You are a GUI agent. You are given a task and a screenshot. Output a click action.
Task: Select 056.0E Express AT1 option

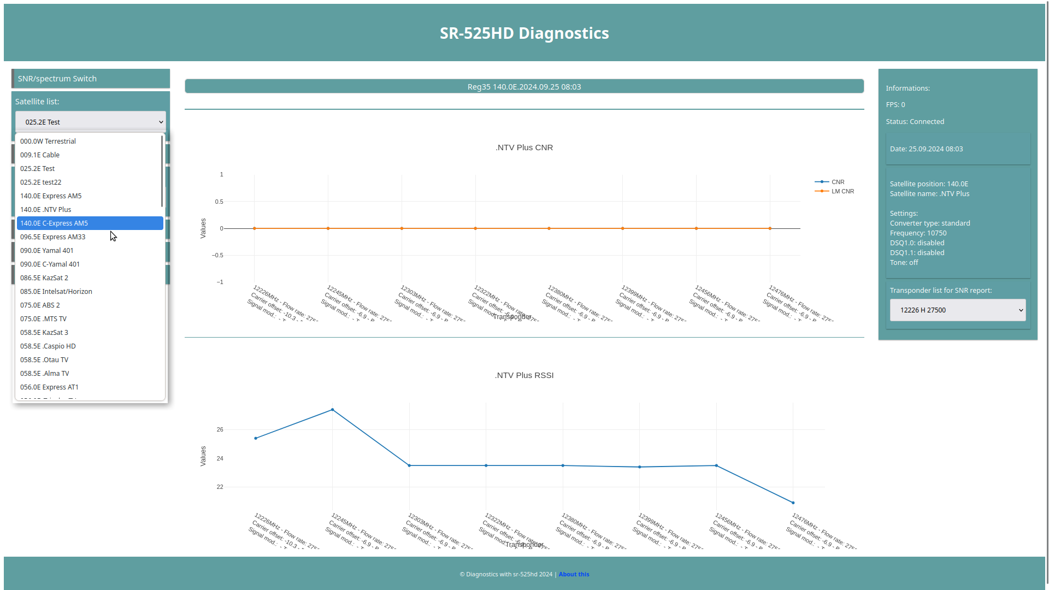tap(90, 387)
